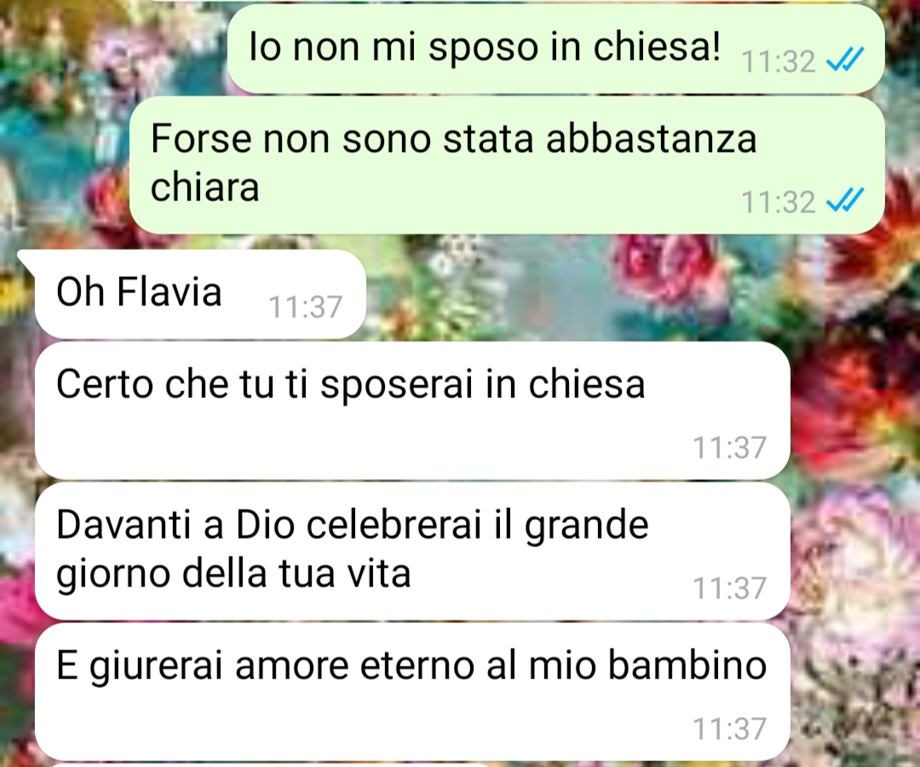Select the "Davanti a Dio celebrerai" message
Screen dimensions: 920x767
(412, 551)
